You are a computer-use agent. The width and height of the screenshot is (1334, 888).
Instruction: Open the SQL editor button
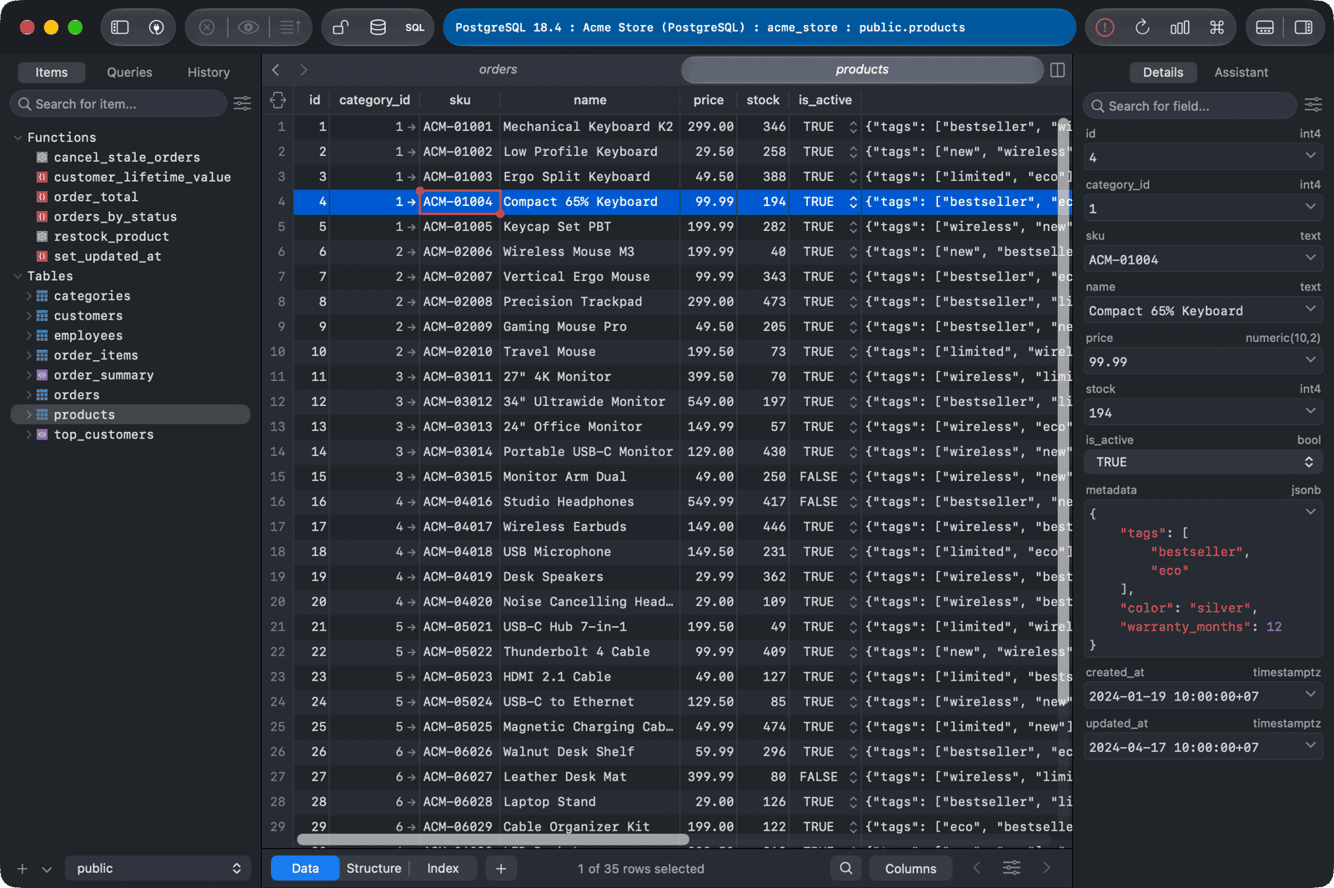pos(414,28)
